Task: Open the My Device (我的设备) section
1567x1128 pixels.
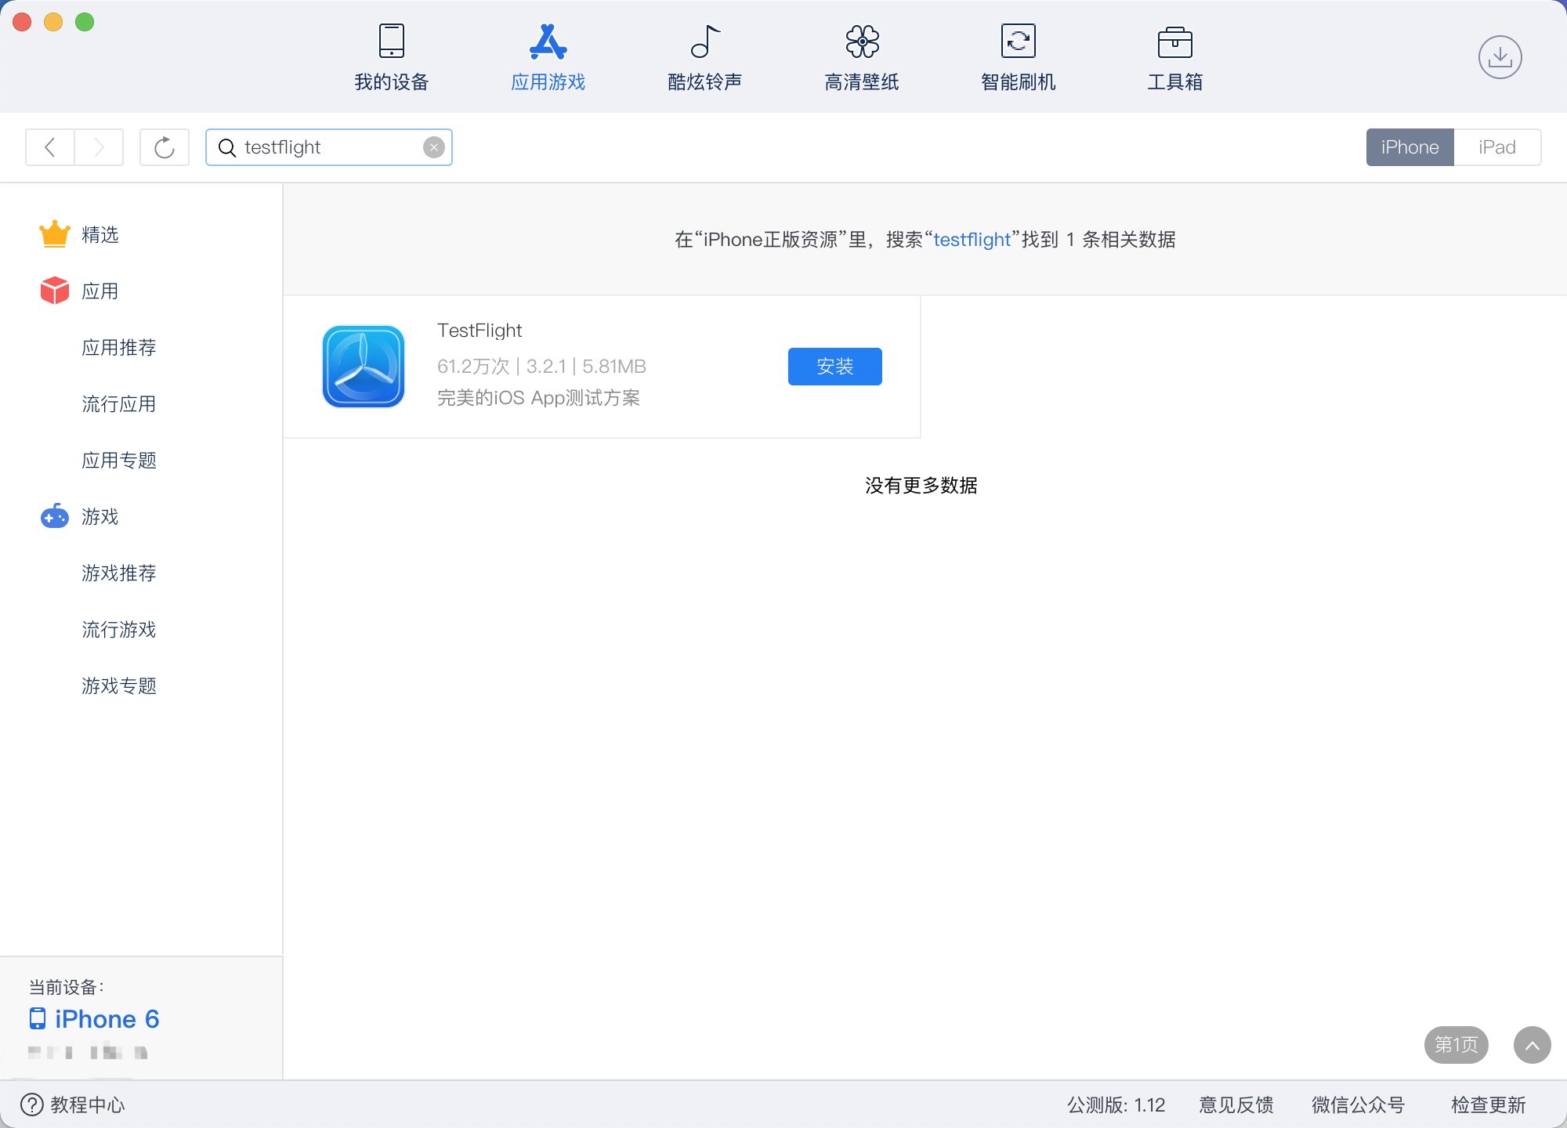Action: coord(391,58)
